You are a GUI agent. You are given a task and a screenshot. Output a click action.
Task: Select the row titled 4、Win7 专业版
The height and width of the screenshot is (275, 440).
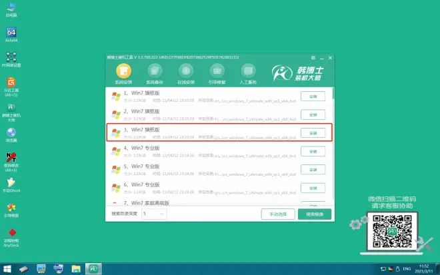(x=219, y=151)
